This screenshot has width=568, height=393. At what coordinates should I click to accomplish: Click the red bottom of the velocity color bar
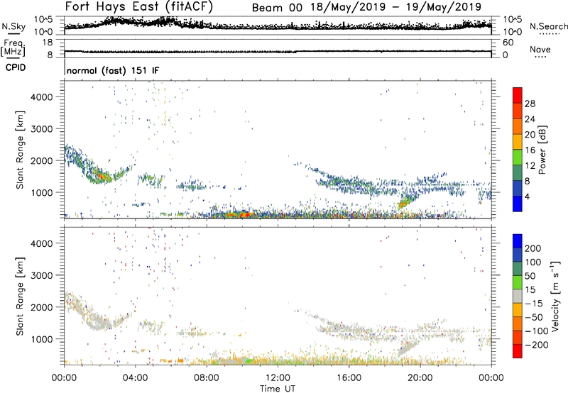click(518, 351)
